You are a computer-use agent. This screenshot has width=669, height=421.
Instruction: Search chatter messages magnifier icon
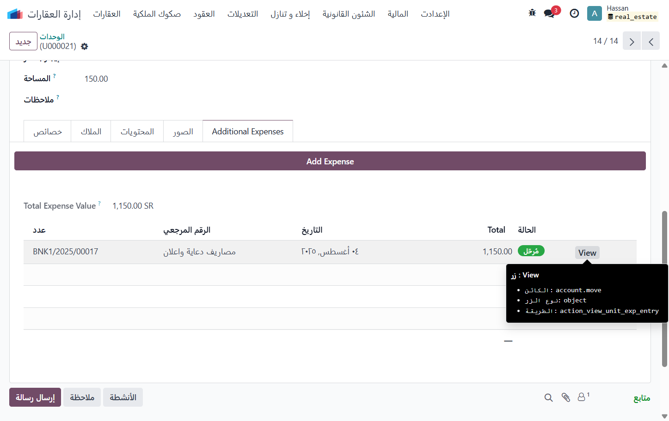548,397
